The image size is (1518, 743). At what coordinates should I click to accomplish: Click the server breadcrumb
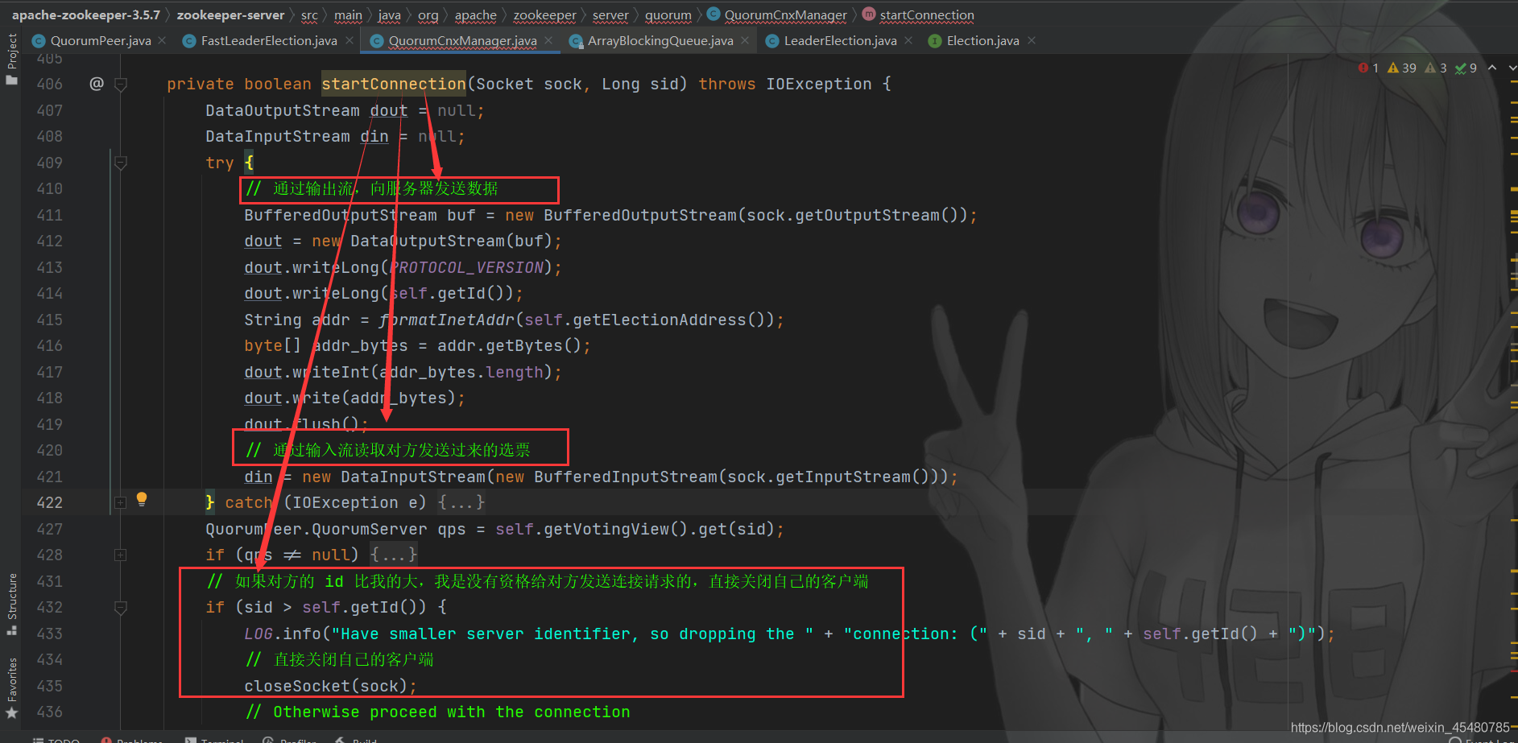click(610, 14)
